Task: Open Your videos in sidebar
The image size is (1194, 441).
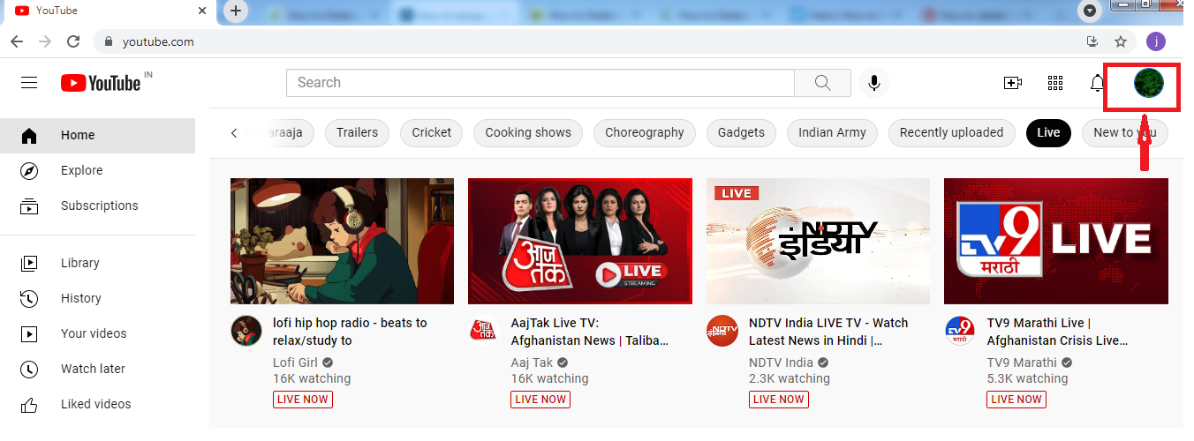Action: tap(97, 333)
